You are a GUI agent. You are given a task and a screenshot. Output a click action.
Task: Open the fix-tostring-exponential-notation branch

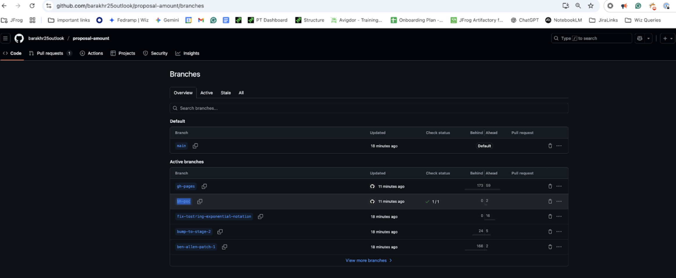click(214, 216)
